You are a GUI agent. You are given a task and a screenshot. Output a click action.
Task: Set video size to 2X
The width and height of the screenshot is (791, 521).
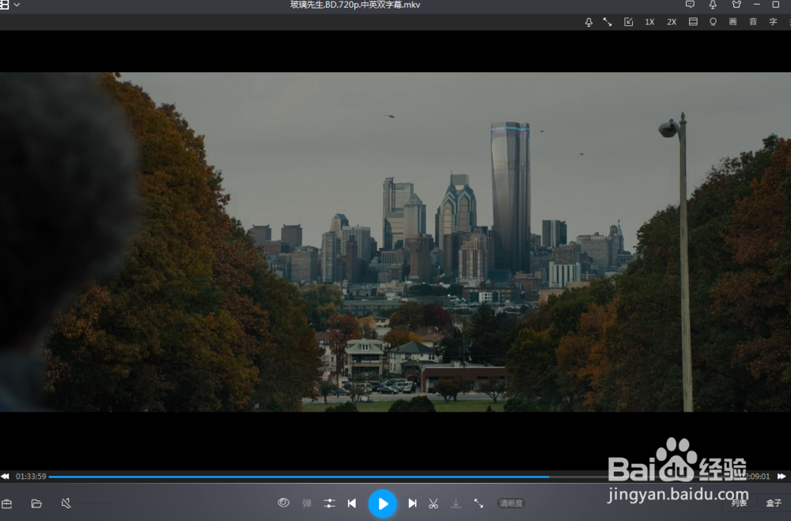[672, 21]
